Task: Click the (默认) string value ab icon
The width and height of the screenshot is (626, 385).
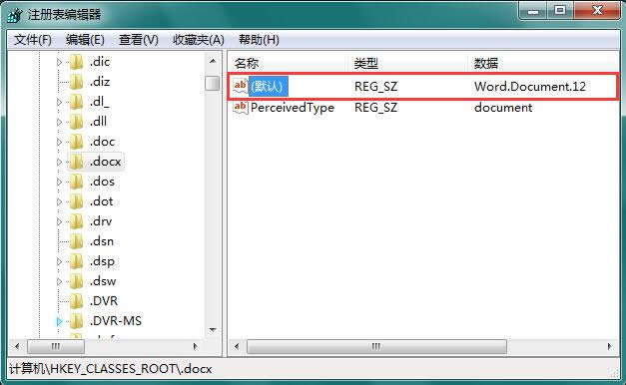Action: [241, 86]
